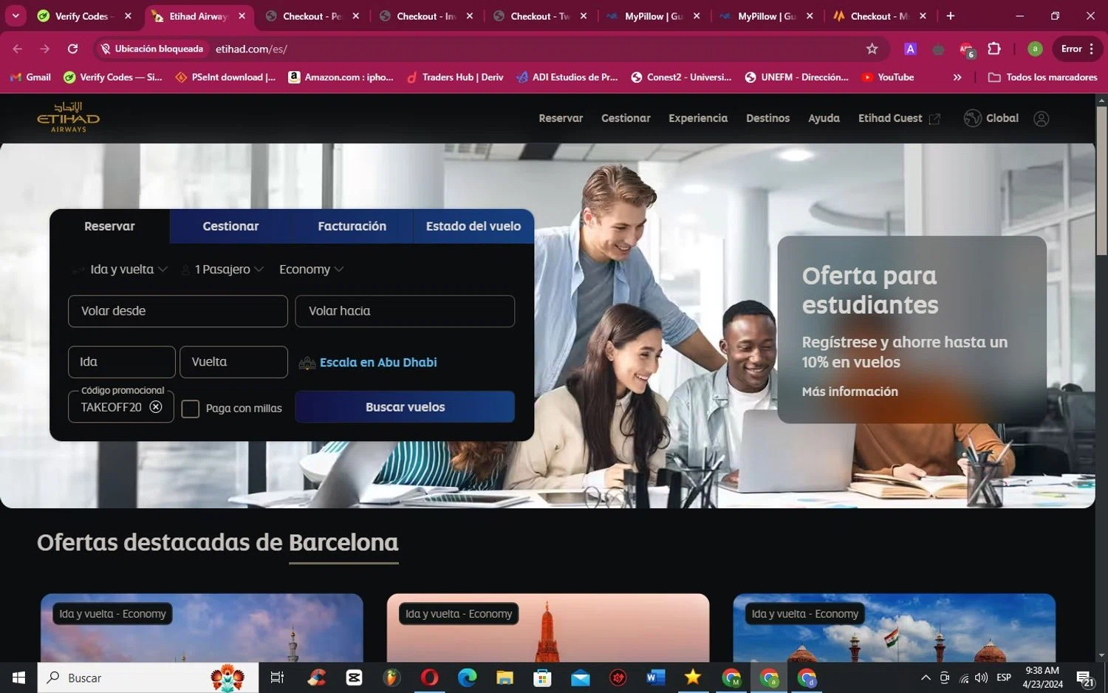Expand the Economy cabin class dropdown
1108x693 pixels.
(311, 270)
